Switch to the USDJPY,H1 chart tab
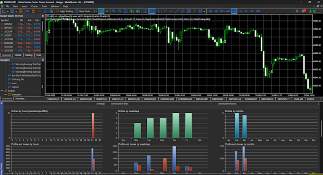The height and width of the screenshot is (175, 323). click(x=102, y=99)
